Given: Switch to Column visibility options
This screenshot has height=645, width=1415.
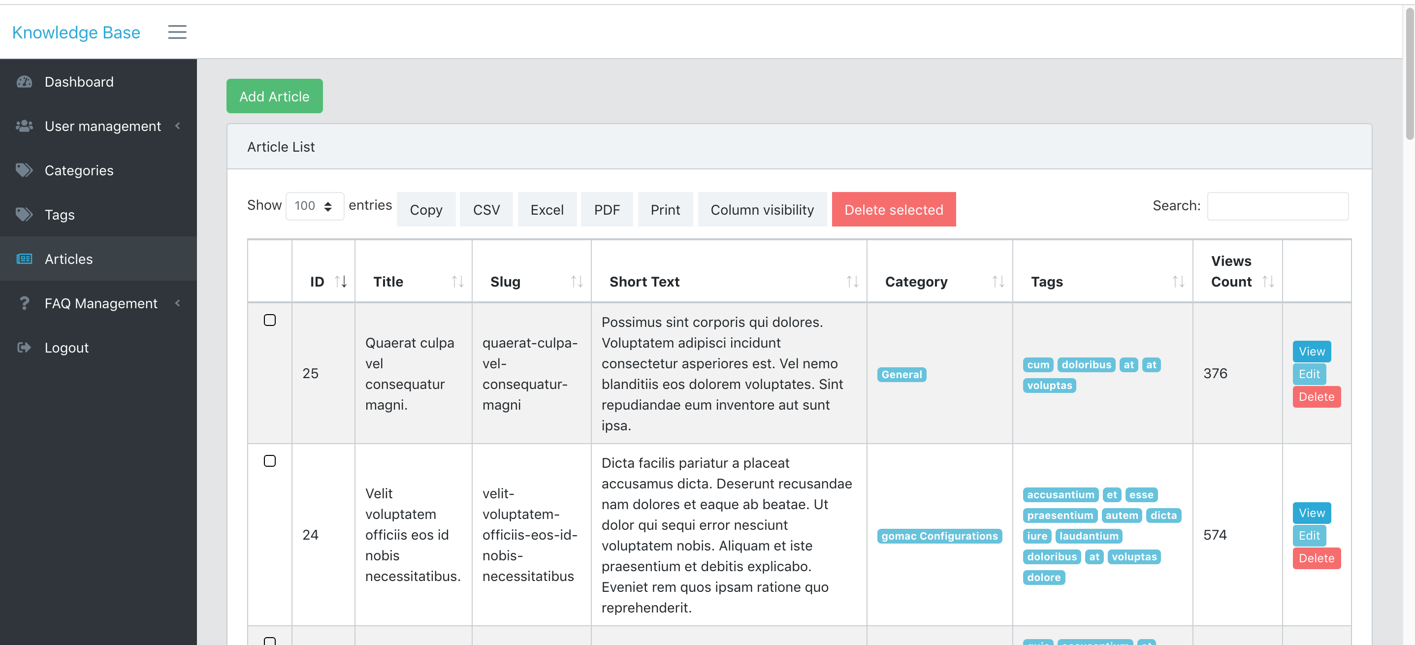Looking at the screenshot, I should tap(763, 209).
